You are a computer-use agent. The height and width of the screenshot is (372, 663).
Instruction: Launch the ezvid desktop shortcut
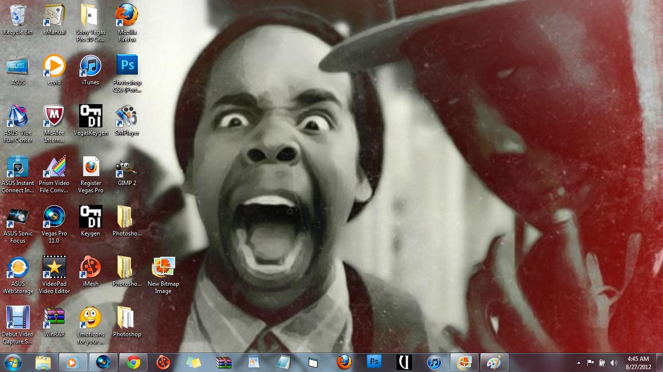pos(54,70)
